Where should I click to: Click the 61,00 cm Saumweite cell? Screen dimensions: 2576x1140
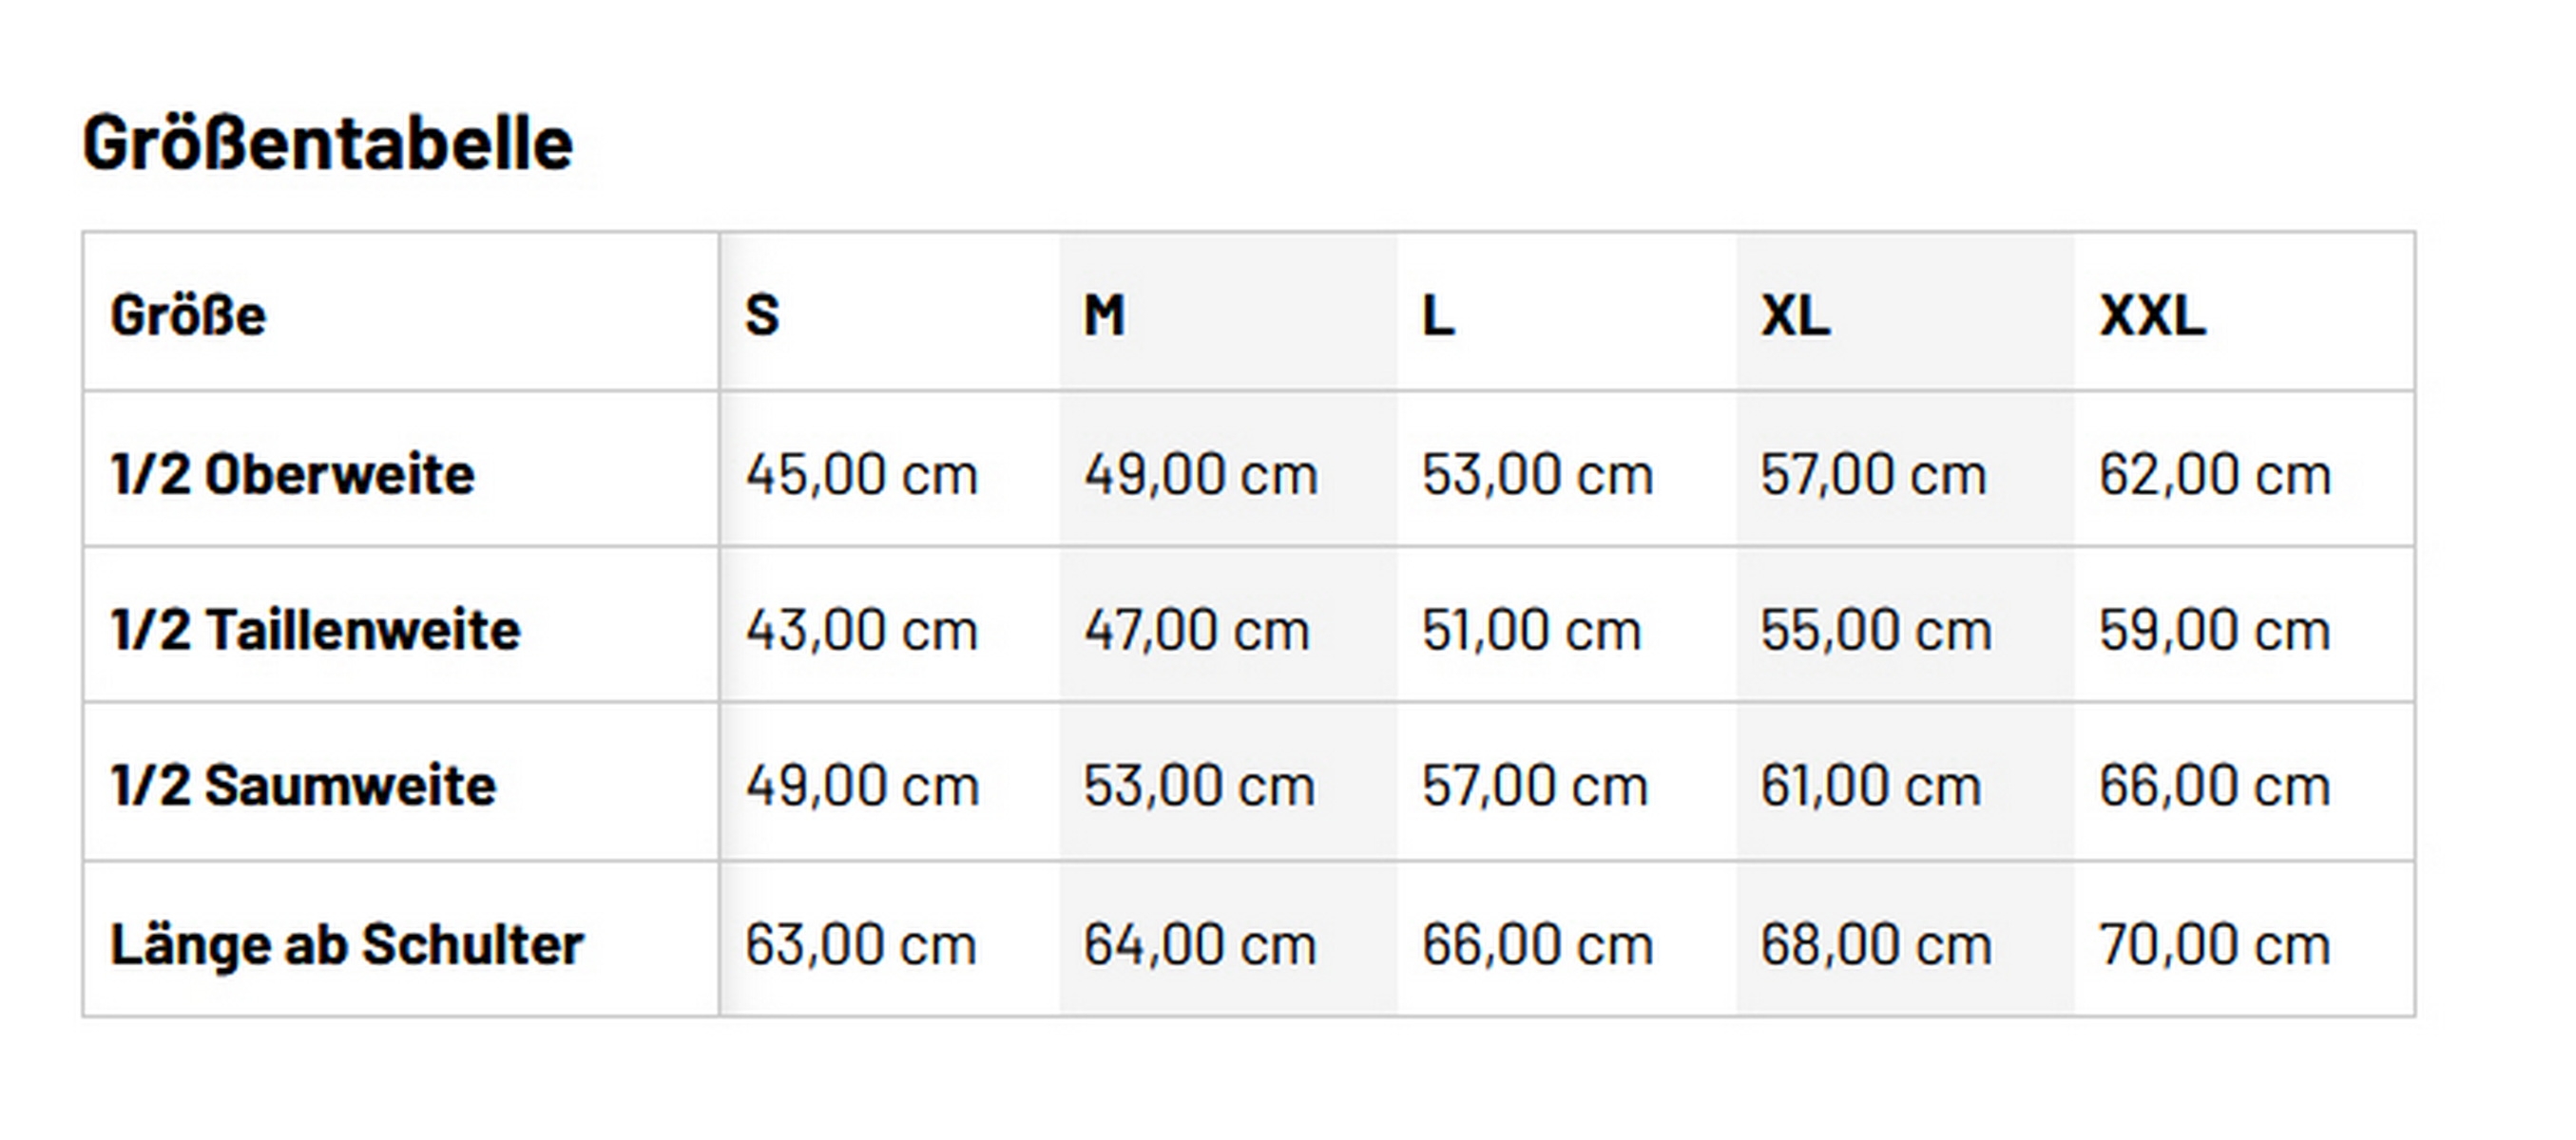[1870, 786]
